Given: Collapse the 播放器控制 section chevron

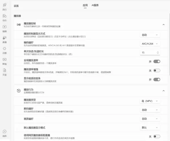Looking at the screenshot, I should 163,24.
